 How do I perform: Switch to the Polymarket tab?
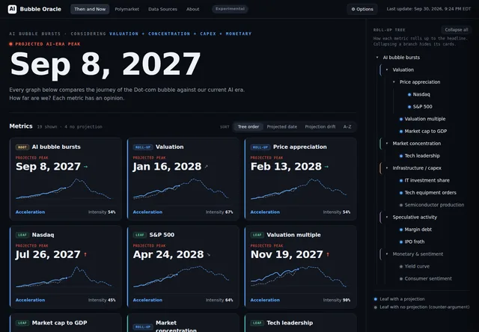tap(126, 9)
